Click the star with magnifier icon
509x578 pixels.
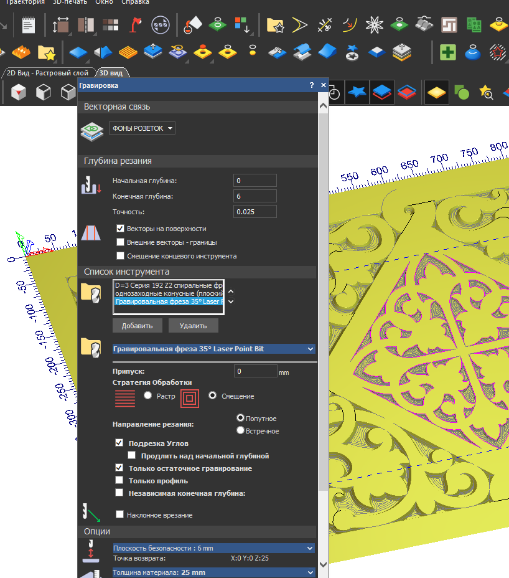[486, 92]
